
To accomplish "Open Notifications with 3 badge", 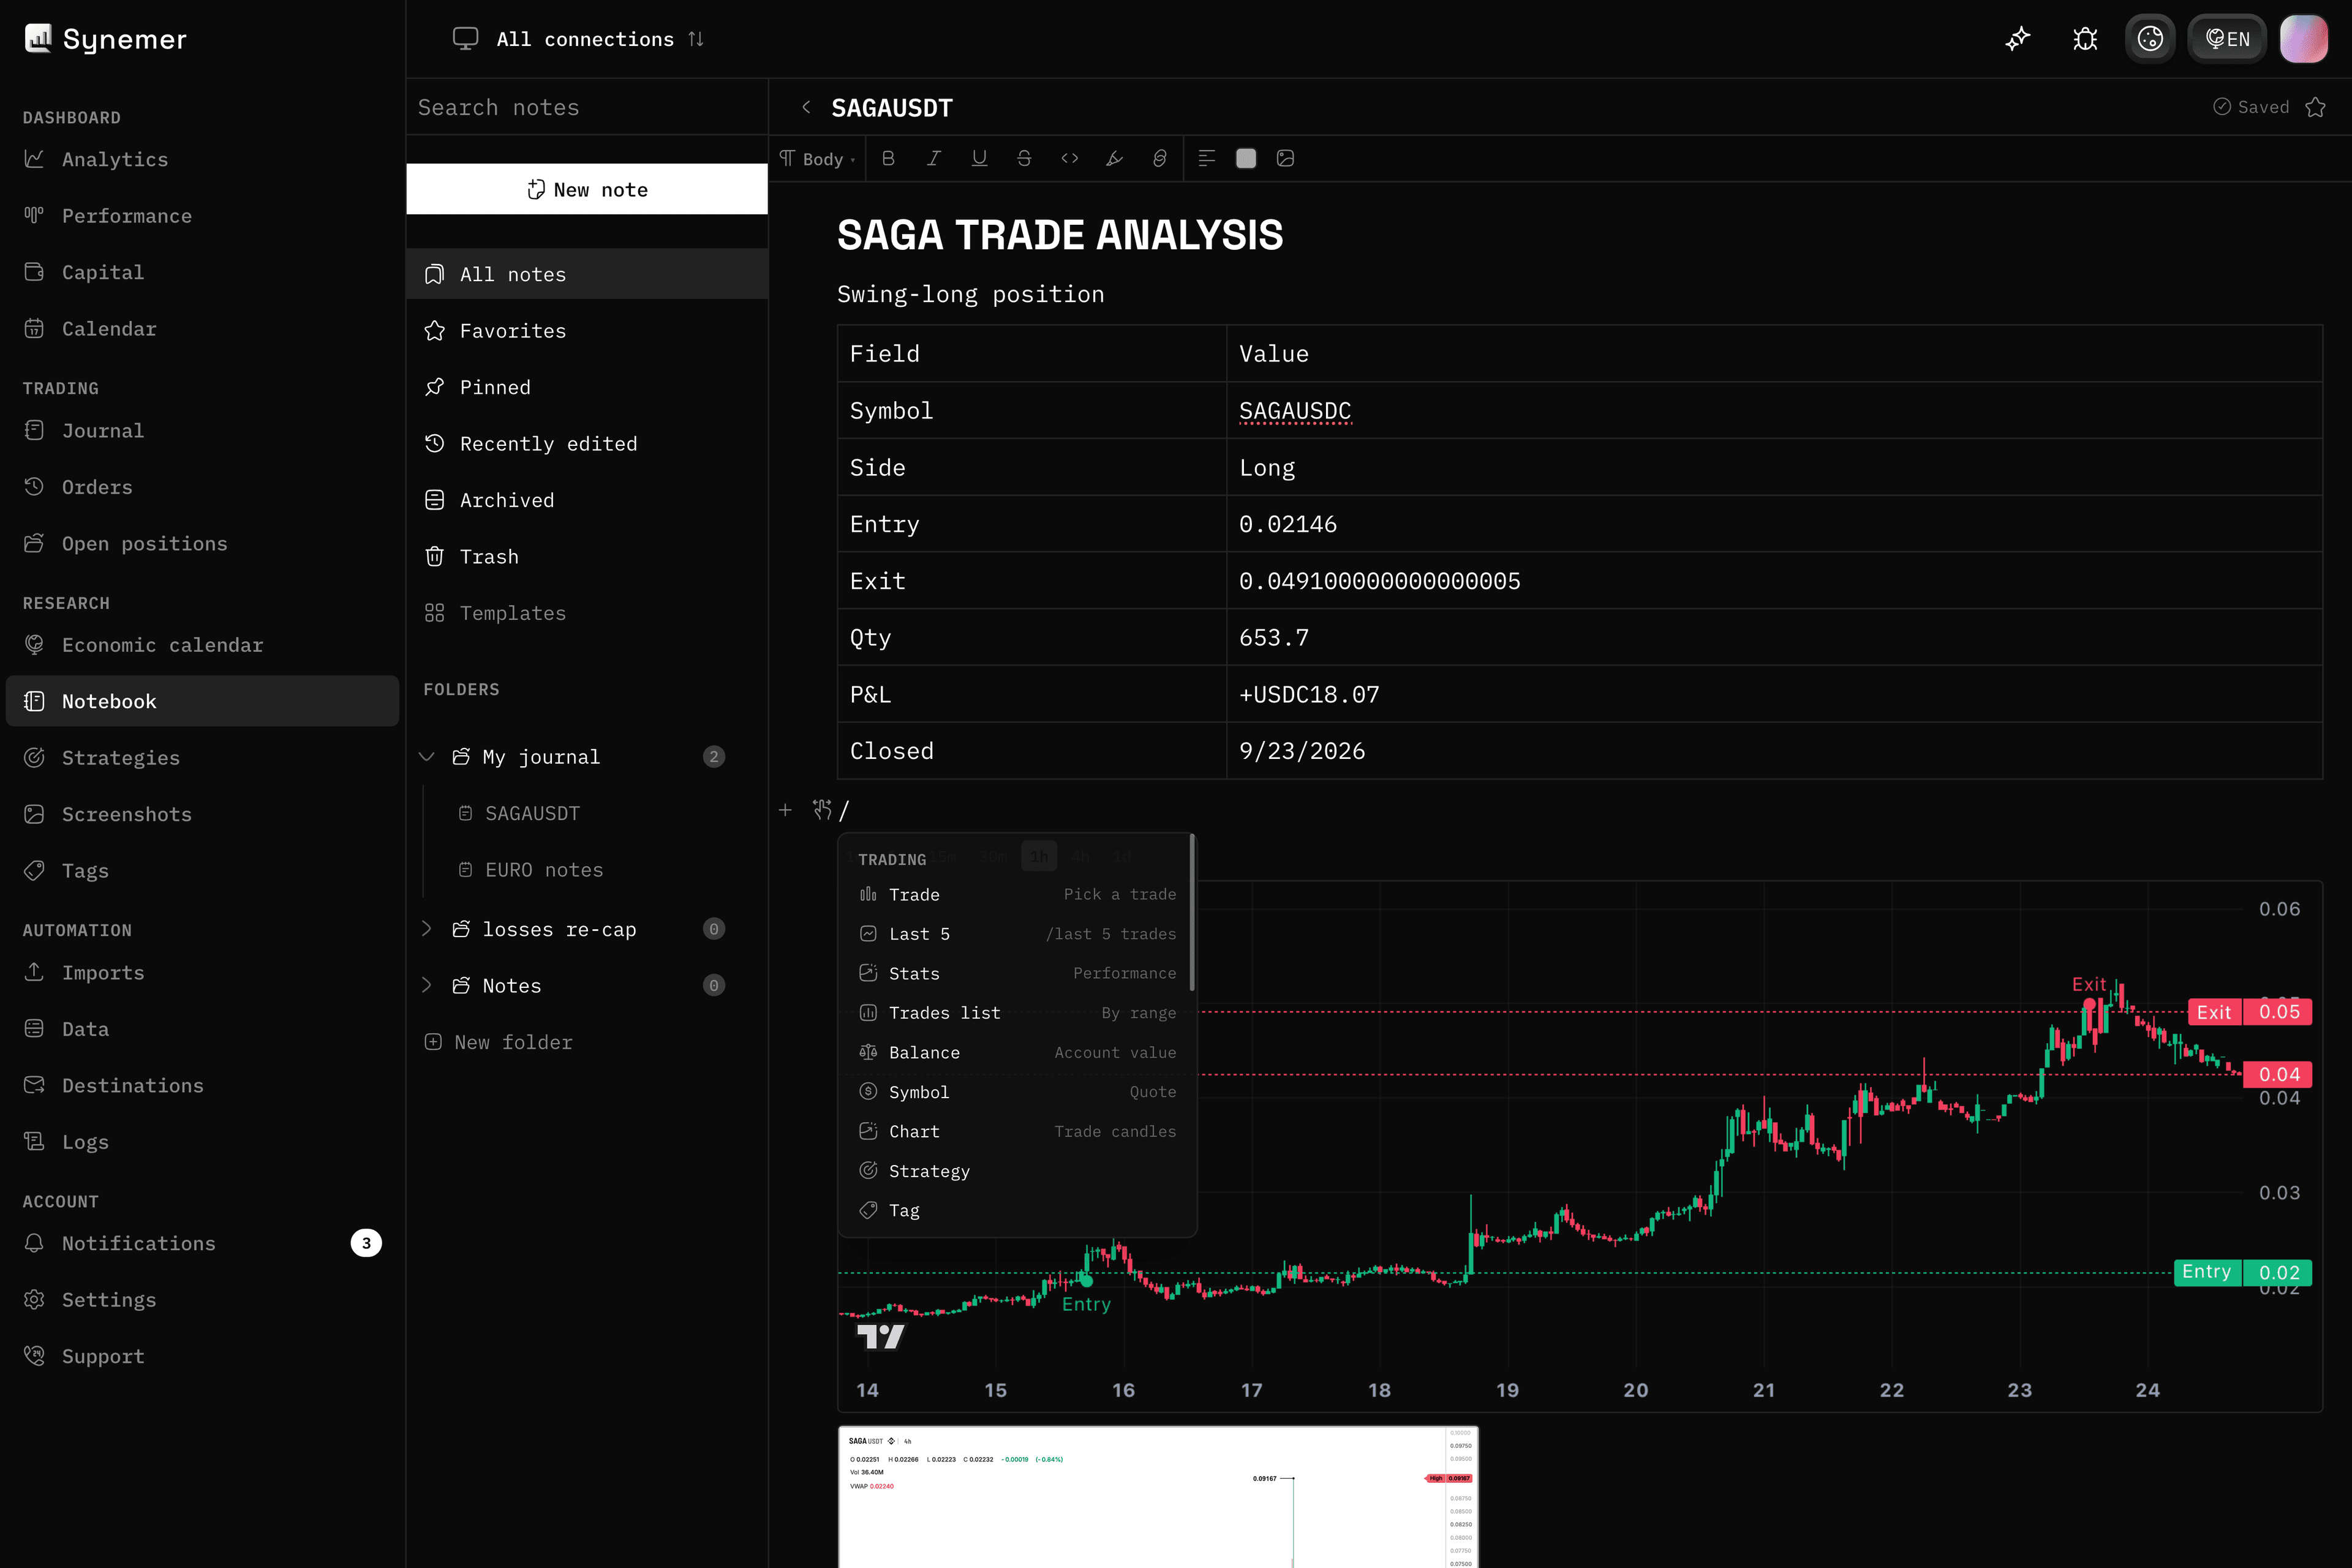I will point(202,1243).
